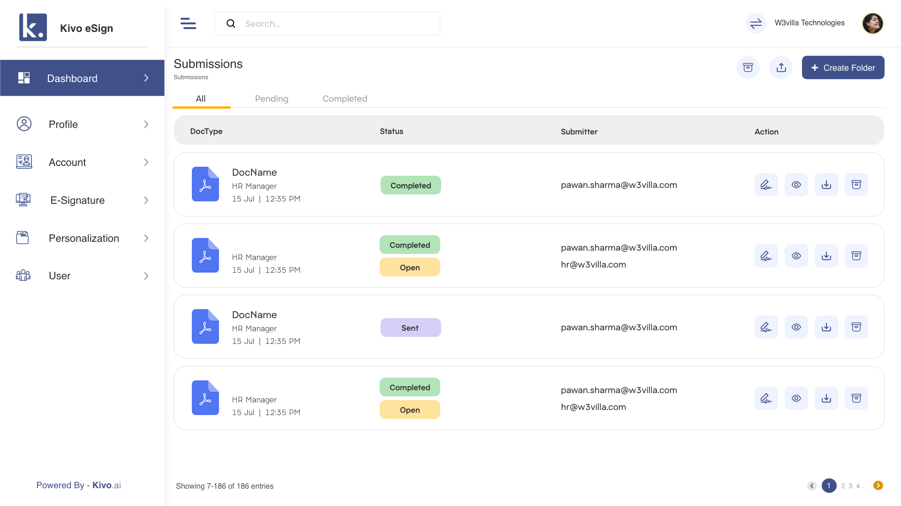
Task: Click the Create Folder button
Action: tap(843, 67)
